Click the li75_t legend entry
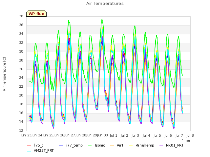 [35, 145]
